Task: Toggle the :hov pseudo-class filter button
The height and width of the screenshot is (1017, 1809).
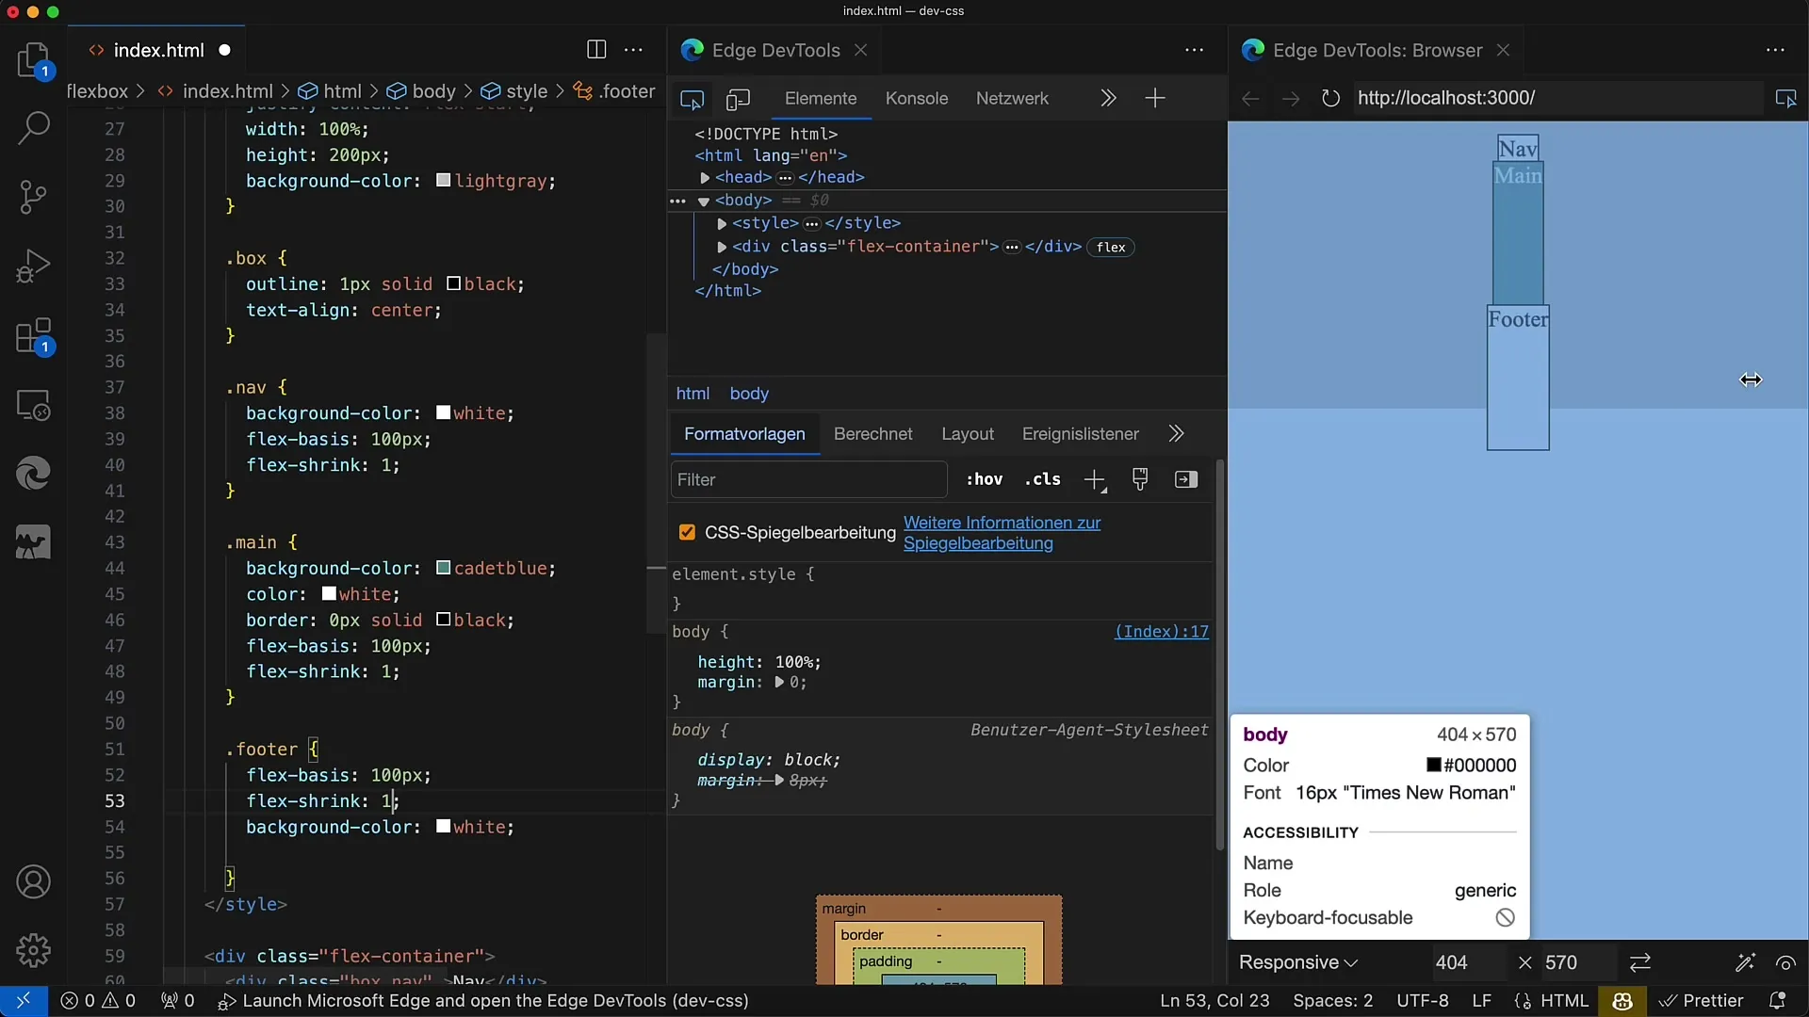Action: pos(984,480)
